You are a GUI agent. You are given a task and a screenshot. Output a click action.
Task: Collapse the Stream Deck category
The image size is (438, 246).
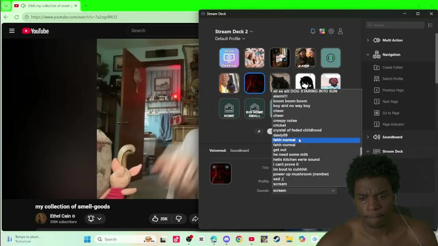pos(368,151)
